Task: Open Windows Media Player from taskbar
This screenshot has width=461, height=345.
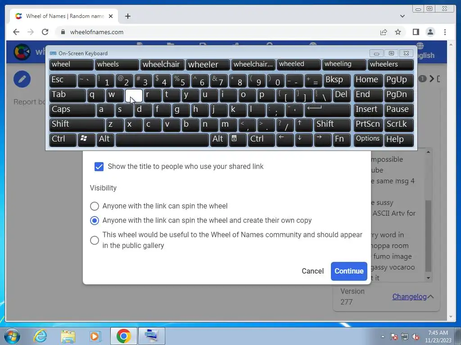Action: tap(95, 336)
